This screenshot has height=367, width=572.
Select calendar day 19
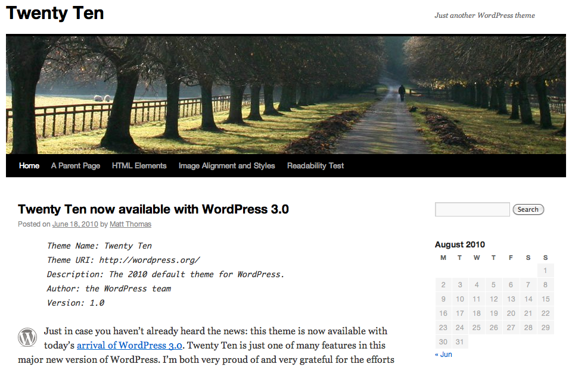(493, 313)
